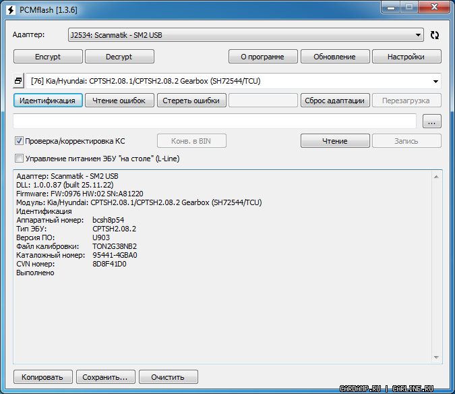Click the CVN value 8D8F41D0
This screenshot has height=394, width=455.
click(x=109, y=264)
